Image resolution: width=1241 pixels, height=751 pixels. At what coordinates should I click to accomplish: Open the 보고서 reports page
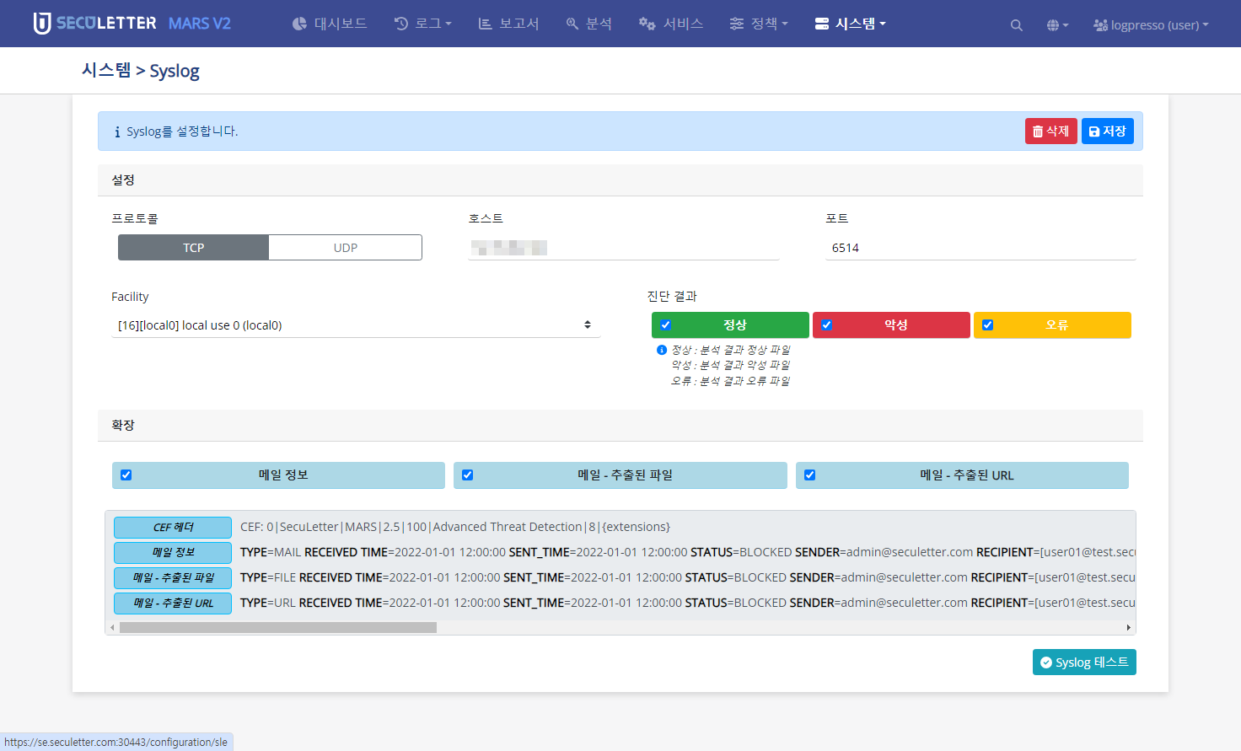pyautogui.click(x=508, y=24)
